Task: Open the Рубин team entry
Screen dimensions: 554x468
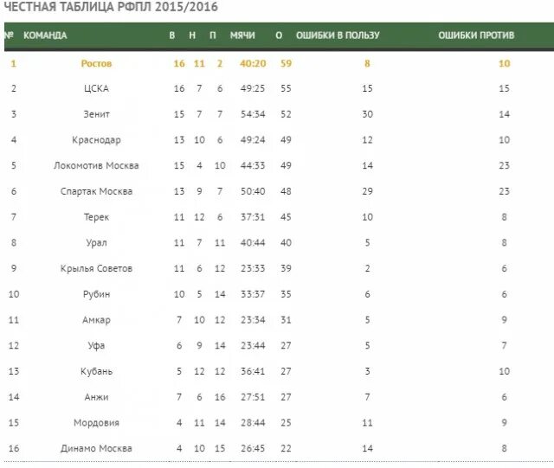Action: 96,294
